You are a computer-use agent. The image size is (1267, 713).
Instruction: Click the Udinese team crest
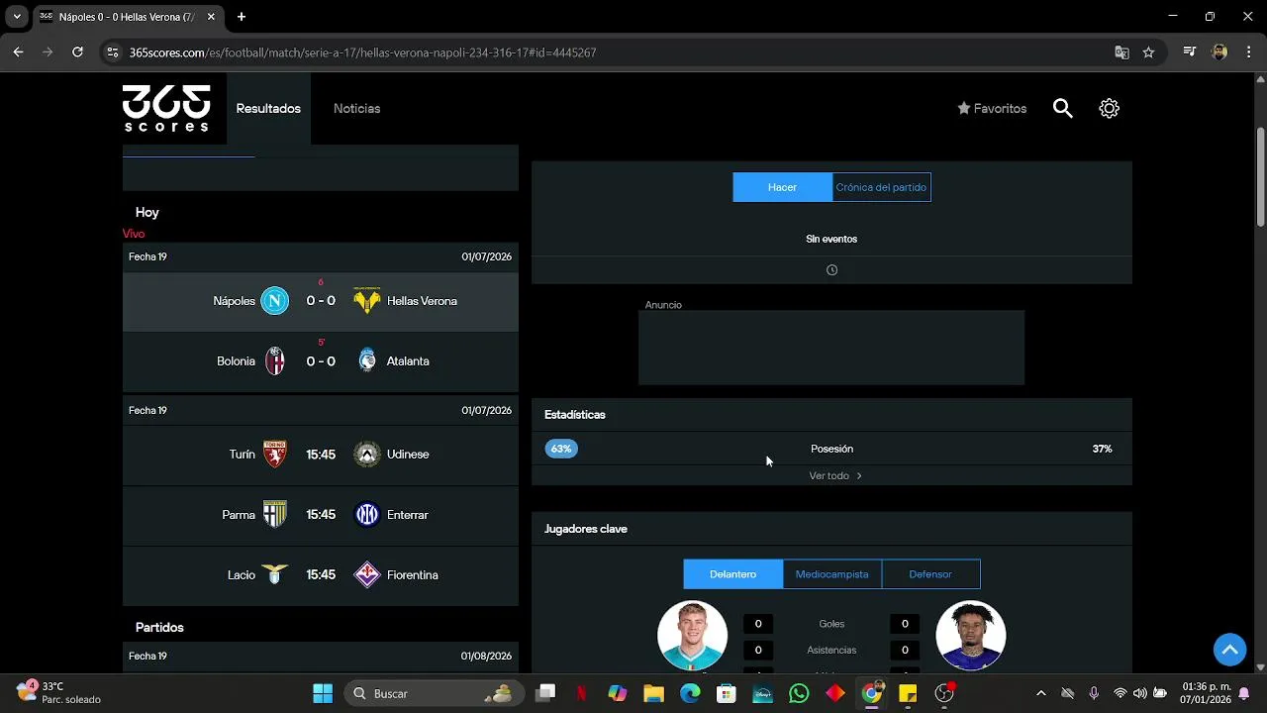[x=367, y=455]
